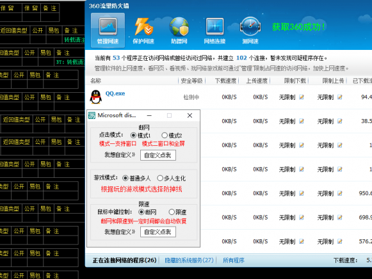
Task: Open the 测网速 gauge icon
Action: coord(250,26)
